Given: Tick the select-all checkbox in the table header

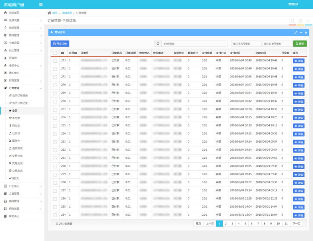Looking at the screenshot, I should point(55,53).
